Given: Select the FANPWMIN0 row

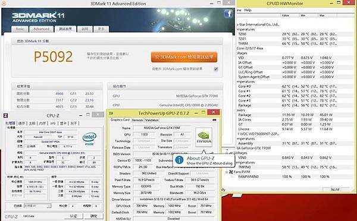Looking at the screenshot, I should point(287,176).
